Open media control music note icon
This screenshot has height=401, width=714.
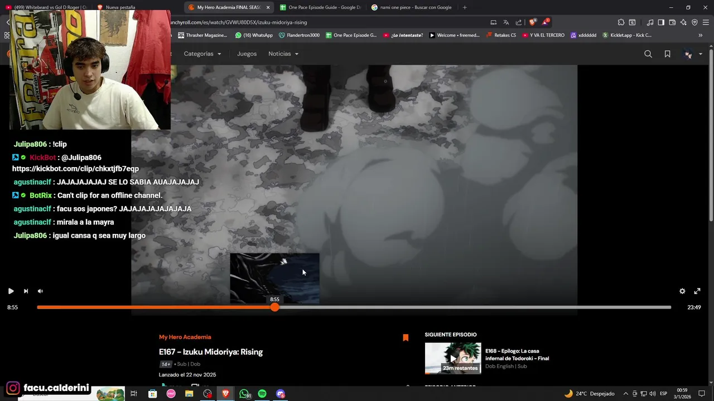pyautogui.click(x=650, y=22)
